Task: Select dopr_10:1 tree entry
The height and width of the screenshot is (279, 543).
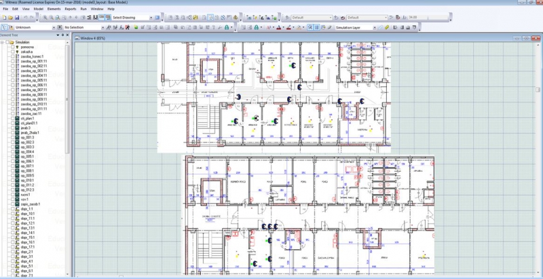Action: 27,213
